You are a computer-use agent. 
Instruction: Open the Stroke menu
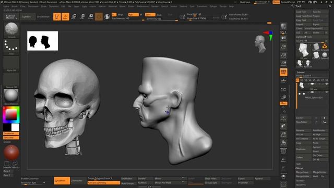pyautogui.click(x=174, y=6)
